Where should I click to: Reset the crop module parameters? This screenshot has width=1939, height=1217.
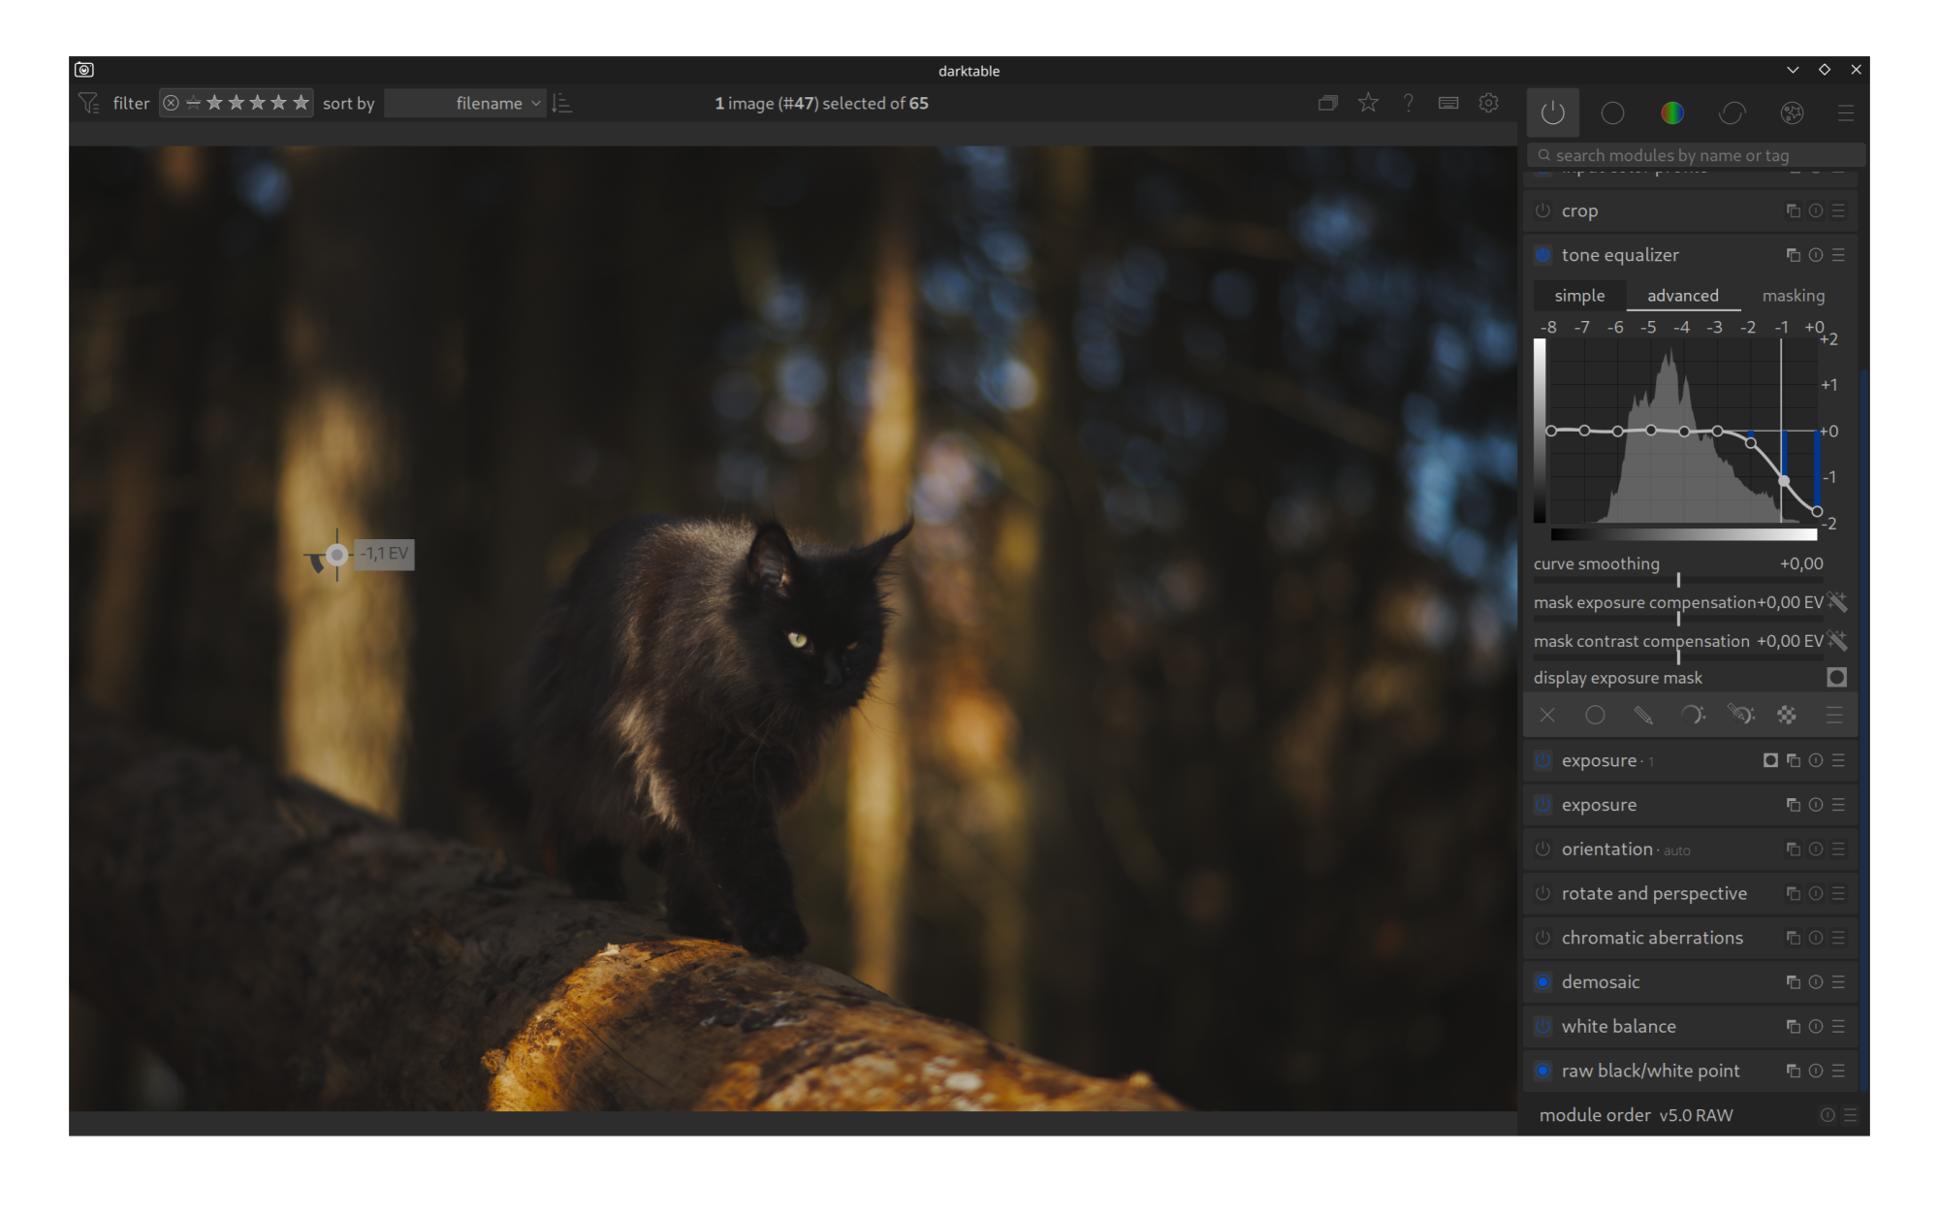[x=1816, y=210]
